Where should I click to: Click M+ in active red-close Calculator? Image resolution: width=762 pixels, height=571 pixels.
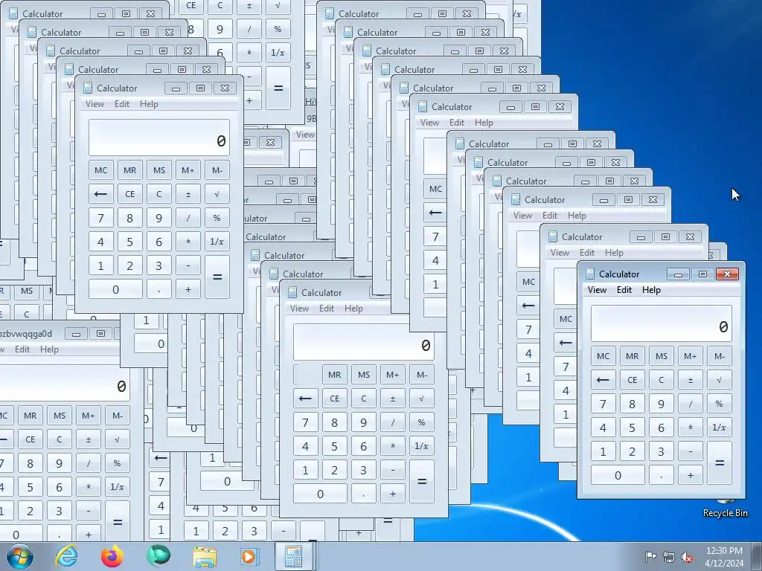coord(690,356)
